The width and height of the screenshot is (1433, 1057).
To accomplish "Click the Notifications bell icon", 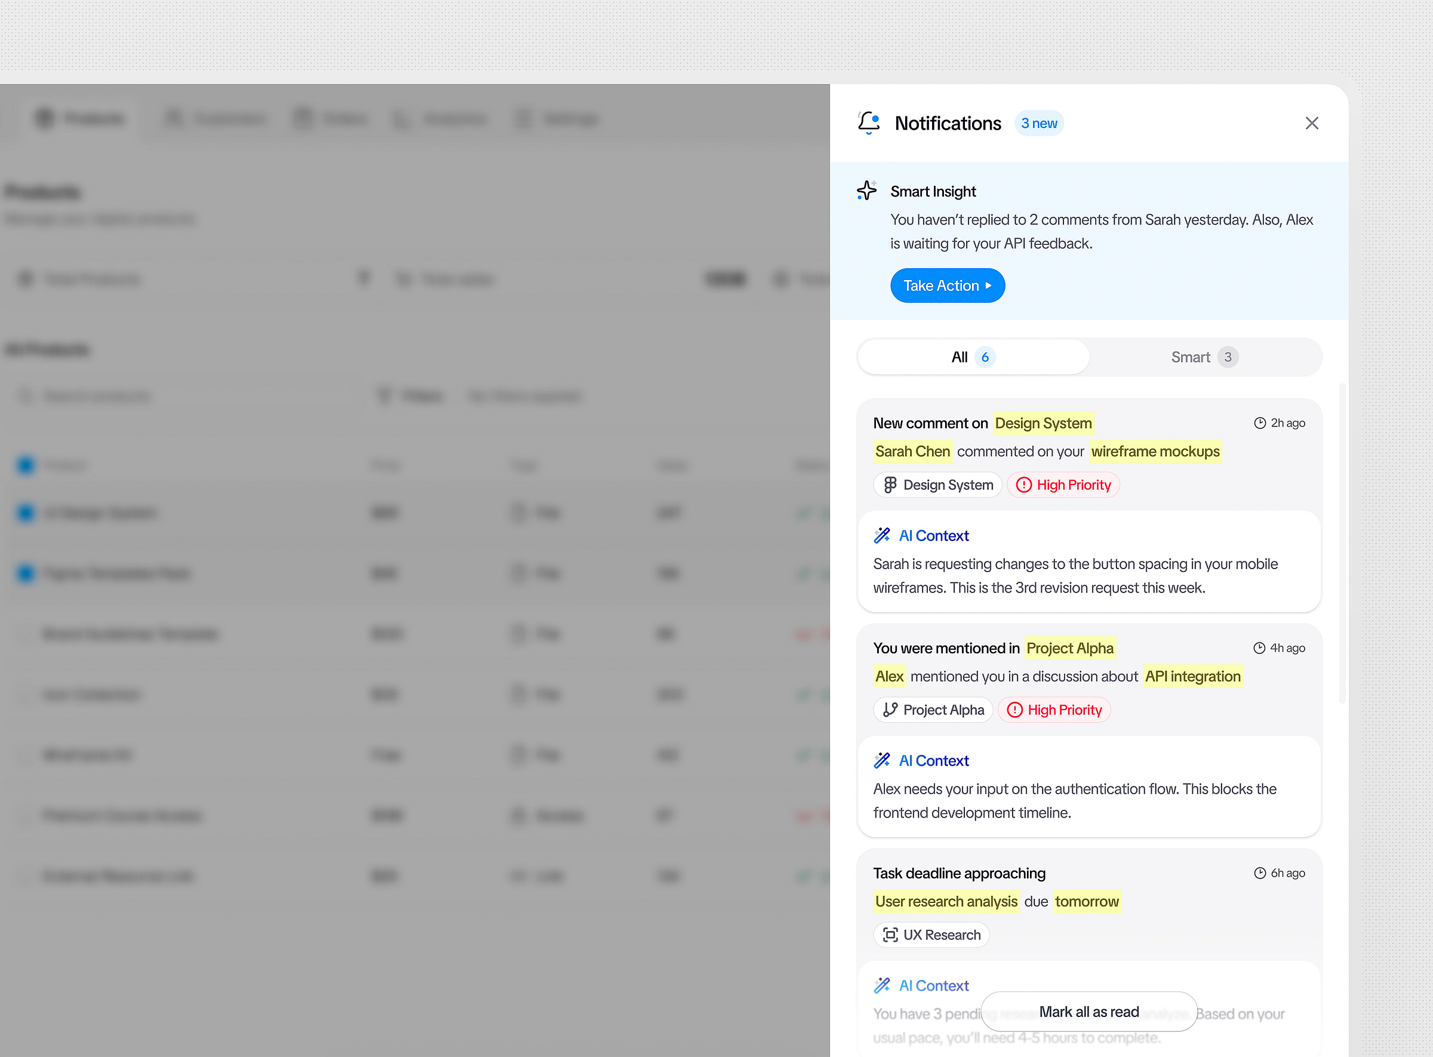I will tap(869, 123).
